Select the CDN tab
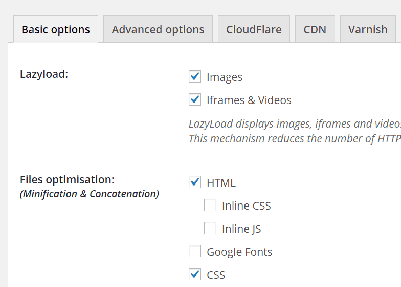Image resolution: width=401 pixels, height=287 pixels. click(315, 29)
